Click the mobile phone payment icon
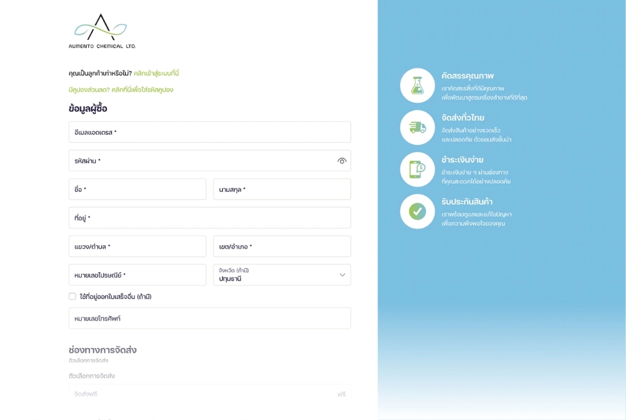Viewport: 626px width, 420px height. point(417,169)
